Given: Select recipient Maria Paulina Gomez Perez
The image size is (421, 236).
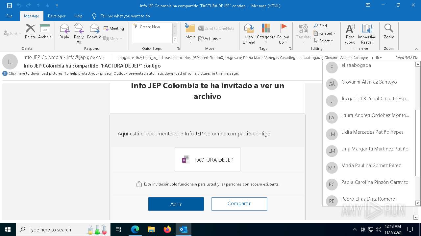Looking at the screenshot, I should point(369,167).
